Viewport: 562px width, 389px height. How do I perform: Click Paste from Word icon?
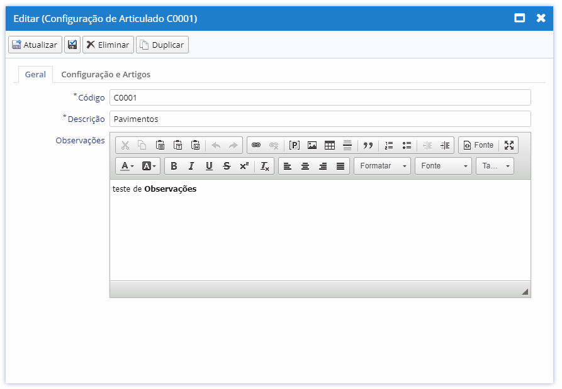coord(195,145)
